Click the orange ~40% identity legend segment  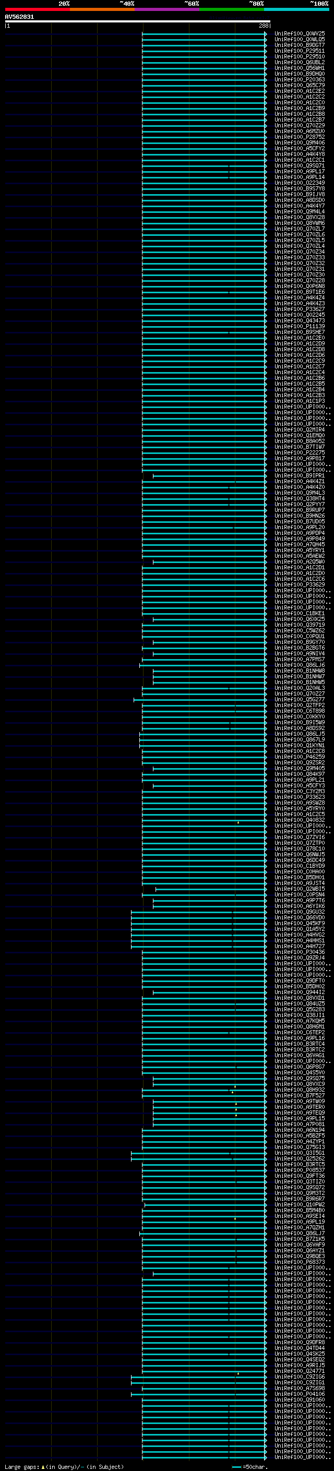102,9
